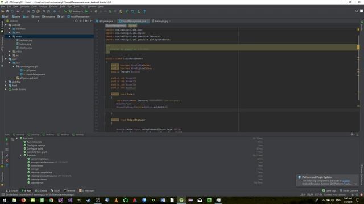Click the Chrome icon in the Windows taskbar
Image resolution: width=364 pixels, height=204 pixels.
click(x=51, y=200)
